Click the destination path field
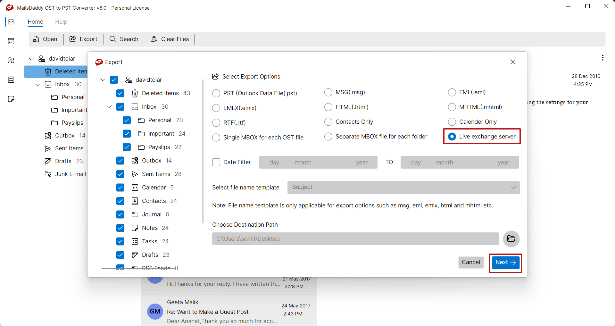Screen dimensions: 615x326 tap(355, 239)
